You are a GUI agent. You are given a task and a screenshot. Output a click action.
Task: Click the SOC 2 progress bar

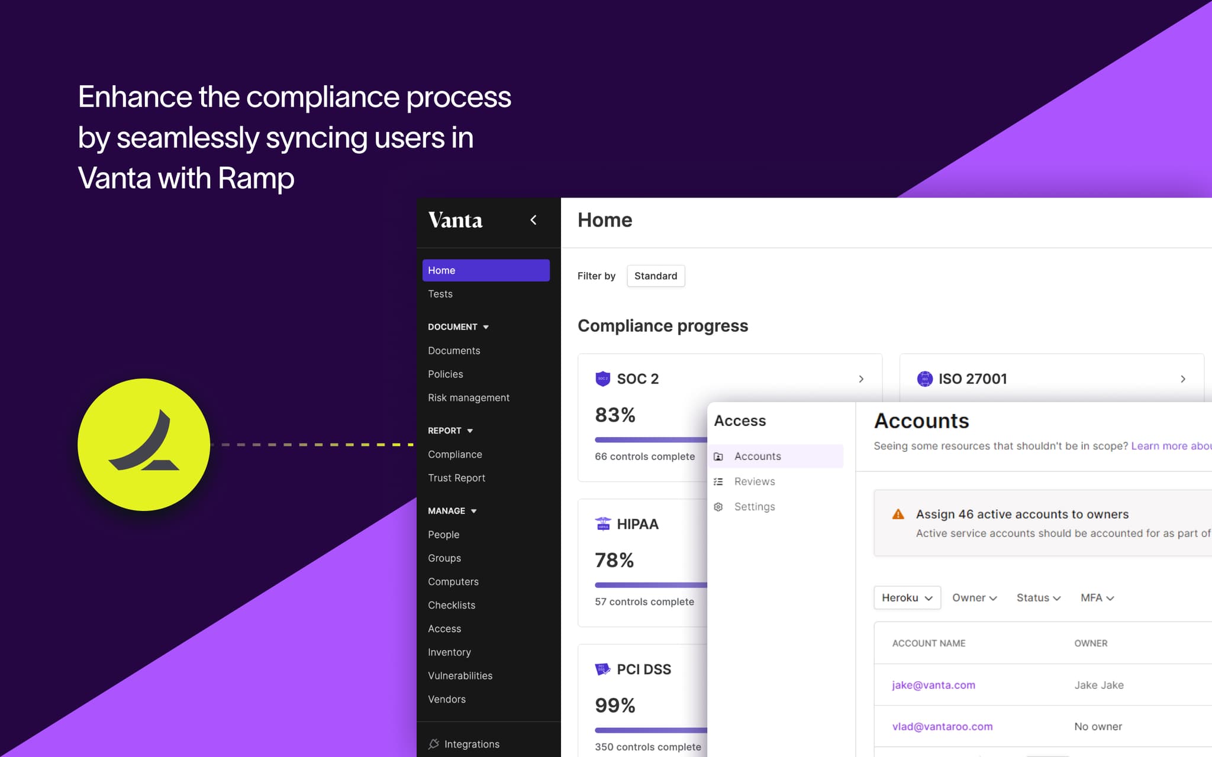click(x=651, y=439)
